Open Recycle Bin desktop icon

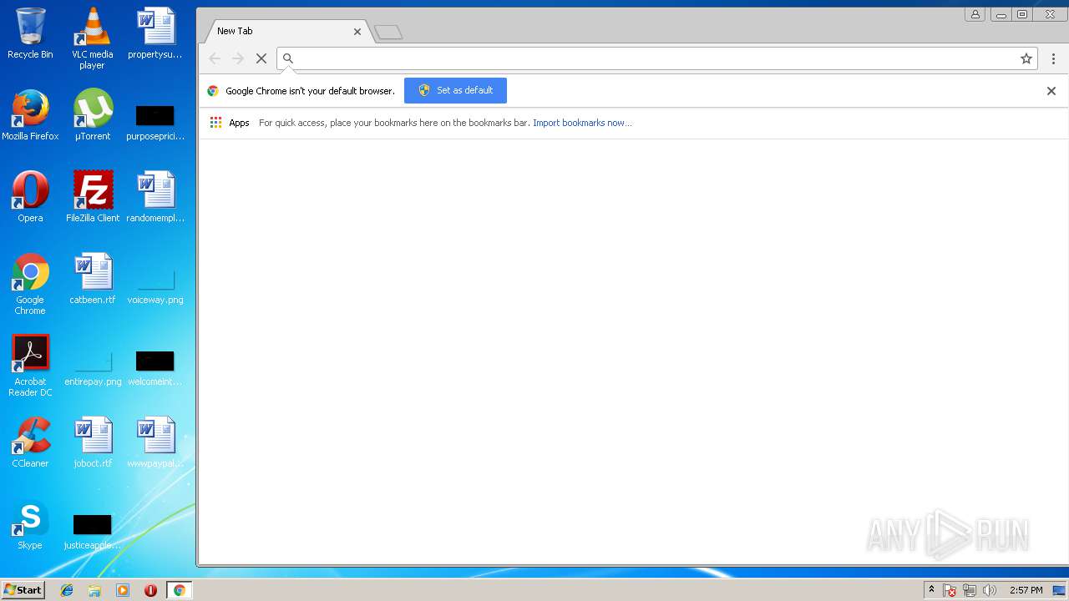click(30, 33)
